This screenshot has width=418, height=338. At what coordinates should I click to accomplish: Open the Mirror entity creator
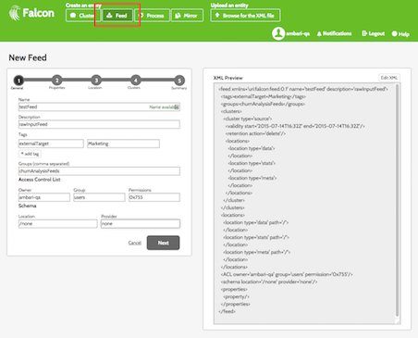pyautogui.click(x=187, y=16)
